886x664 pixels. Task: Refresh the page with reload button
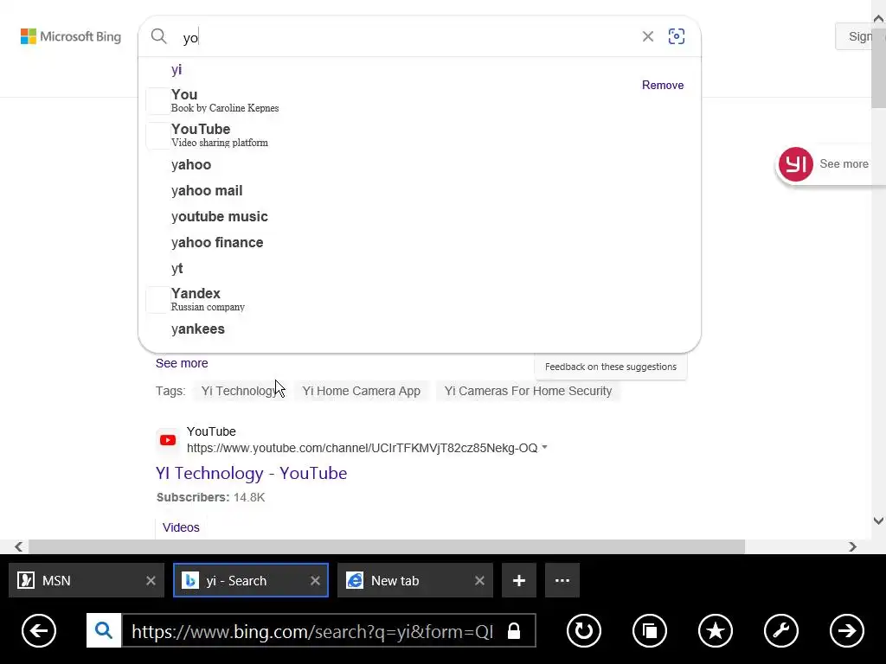click(584, 630)
